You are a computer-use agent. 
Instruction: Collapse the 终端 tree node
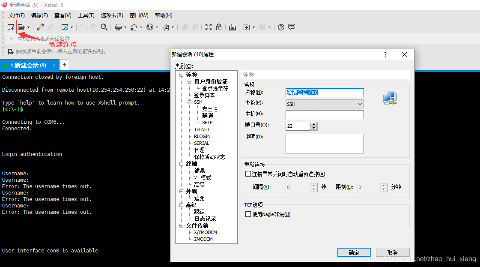tap(181, 164)
